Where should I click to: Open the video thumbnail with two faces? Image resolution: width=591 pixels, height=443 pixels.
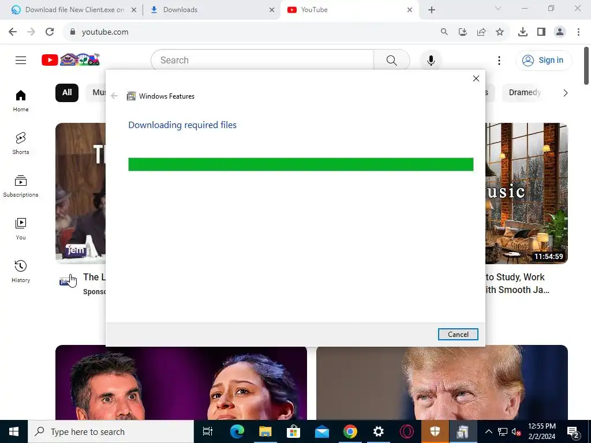[x=181, y=382]
